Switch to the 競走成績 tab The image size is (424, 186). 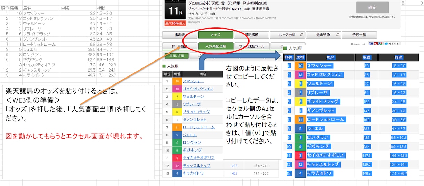point(251,35)
